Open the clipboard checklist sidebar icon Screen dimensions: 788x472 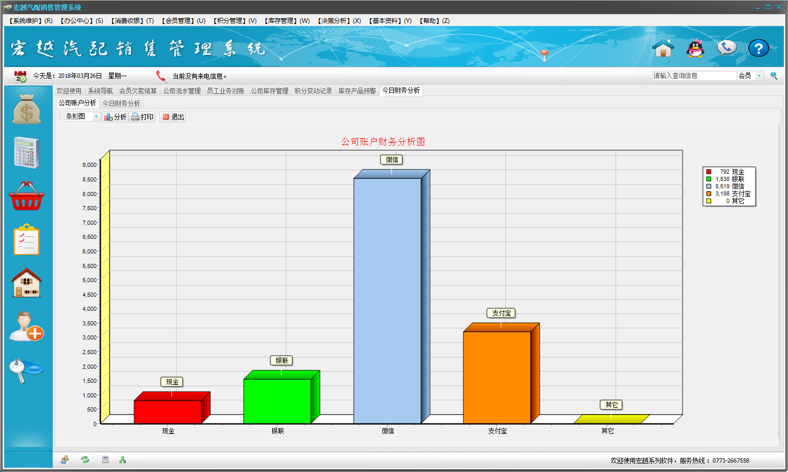(27, 240)
